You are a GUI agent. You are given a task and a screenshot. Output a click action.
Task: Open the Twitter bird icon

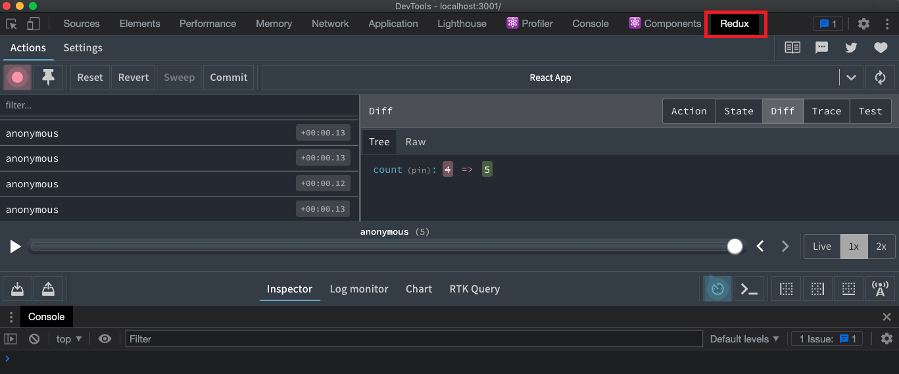851,48
